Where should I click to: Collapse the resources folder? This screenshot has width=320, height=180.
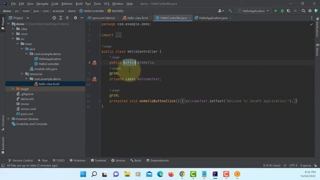pos(22,74)
